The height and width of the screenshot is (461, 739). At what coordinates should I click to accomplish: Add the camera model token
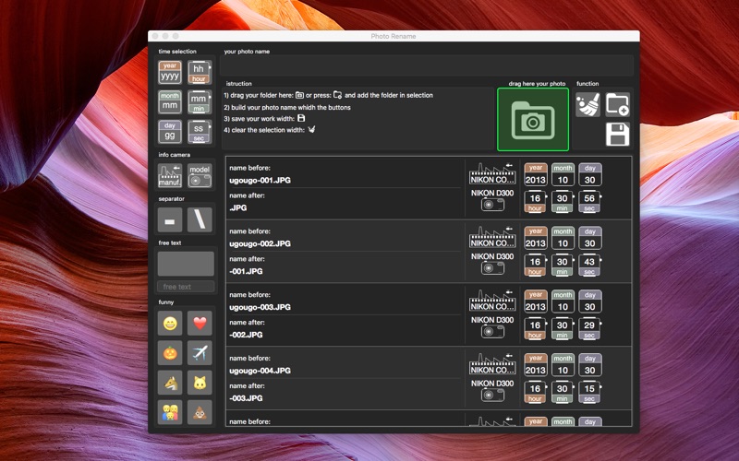(x=200, y=175)
